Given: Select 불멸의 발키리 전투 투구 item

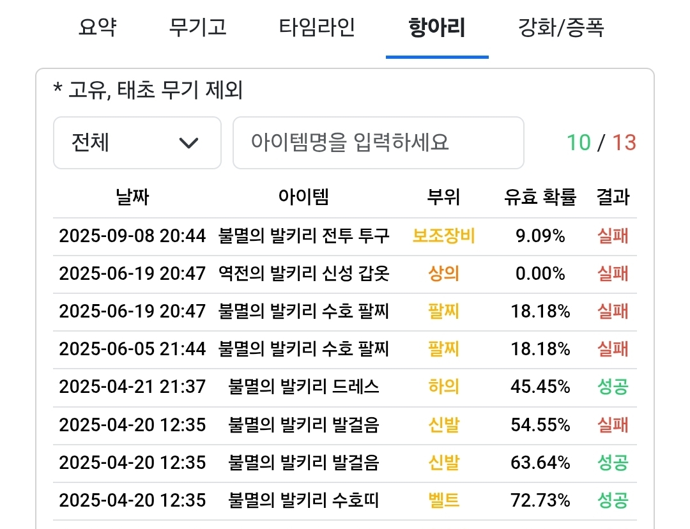Looking at the screenshot, I should pos(303,236).
